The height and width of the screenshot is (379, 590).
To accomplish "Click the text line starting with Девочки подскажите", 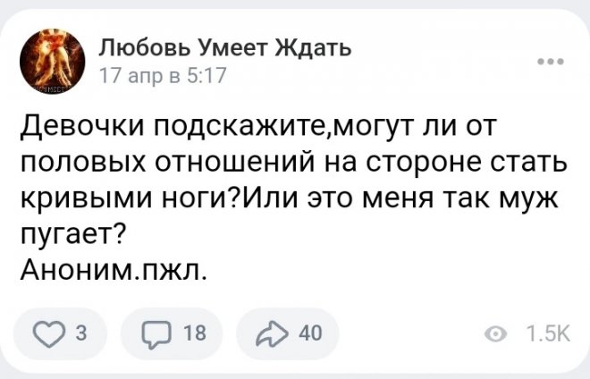I will pos(259,126).
